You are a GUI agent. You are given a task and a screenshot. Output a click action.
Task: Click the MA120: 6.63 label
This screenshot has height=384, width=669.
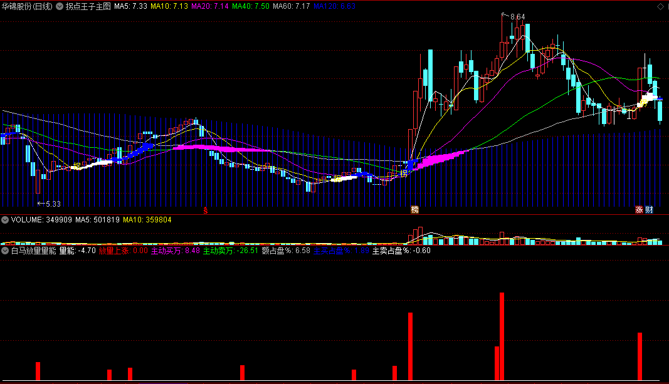(335, 6)
